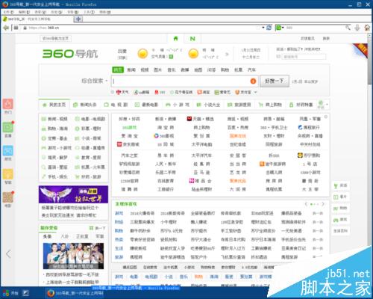Click the 好搜一下 search button
373x299 pixels.
tap(275, 81)
